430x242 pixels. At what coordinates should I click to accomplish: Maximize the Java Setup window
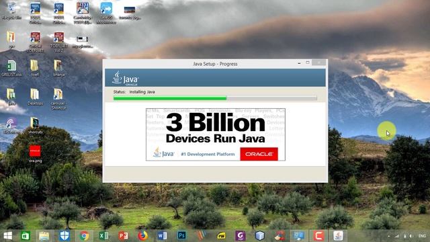[x=308, y=63]
